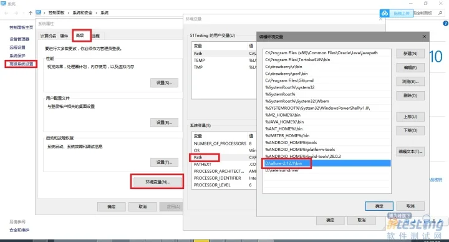Select the %JAVA_HOME%\bin entry
449x242 pixels.
[x=327, y=122]
